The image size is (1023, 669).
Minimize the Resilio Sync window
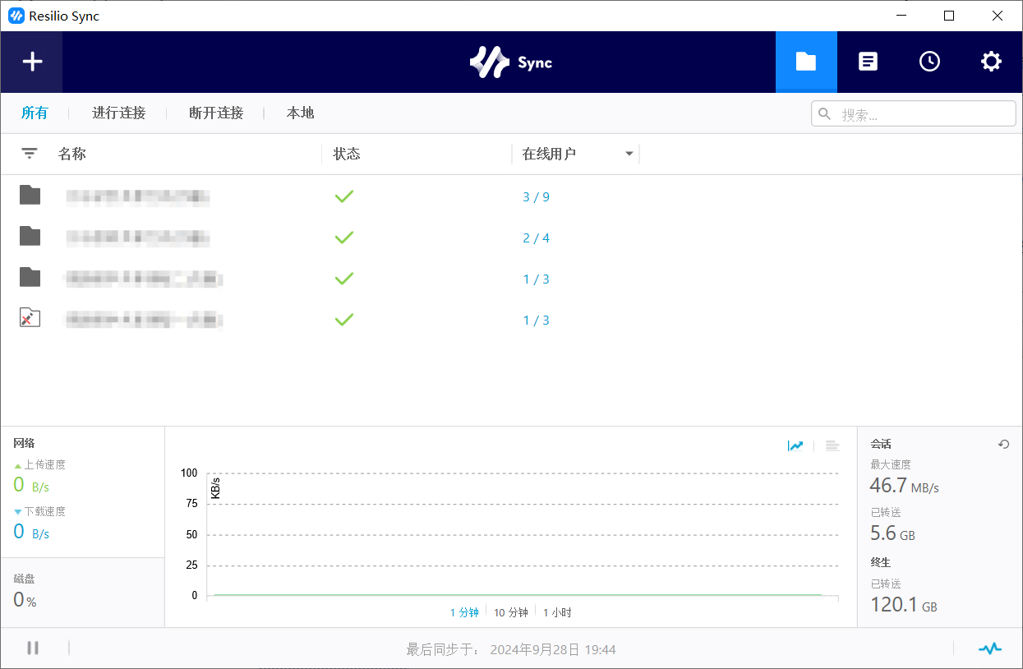click(900, 16)
